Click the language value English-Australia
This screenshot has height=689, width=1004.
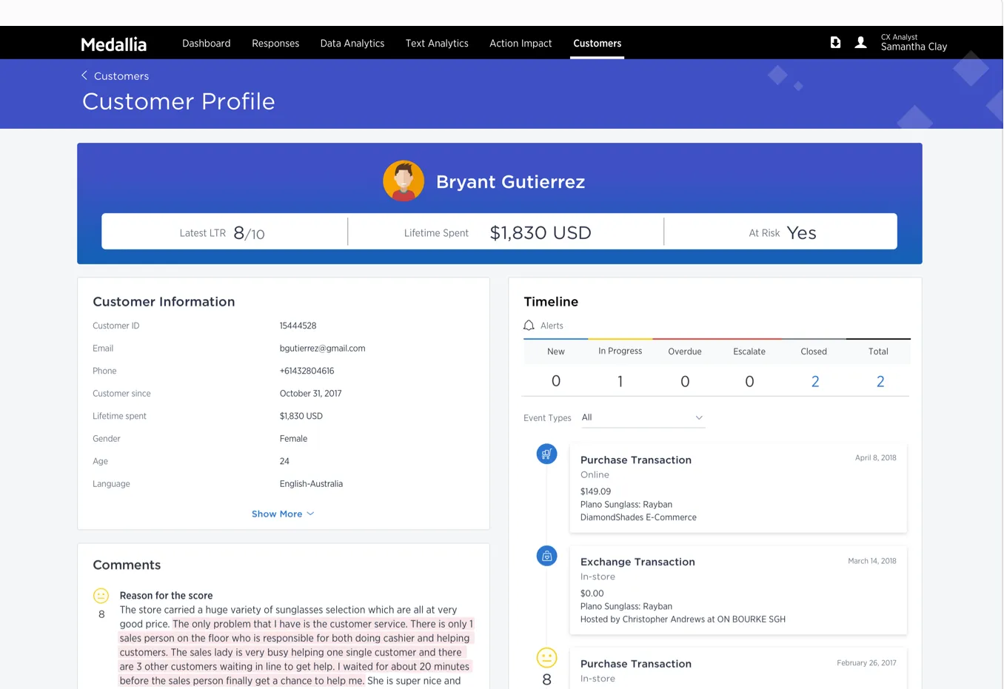(311, 484)
